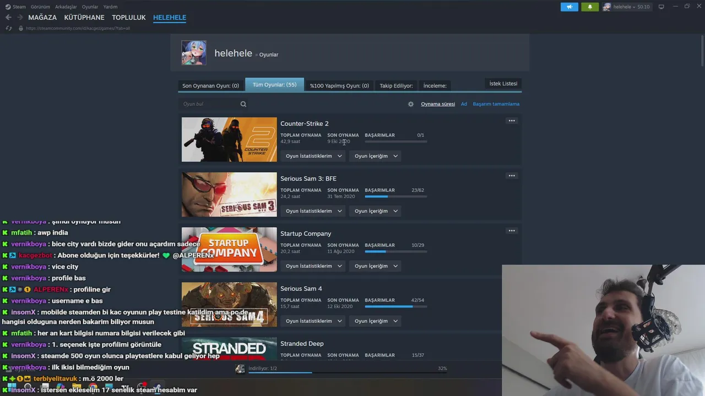
Task: Open the Chrome icon in the taskbar
Action: 93,388
